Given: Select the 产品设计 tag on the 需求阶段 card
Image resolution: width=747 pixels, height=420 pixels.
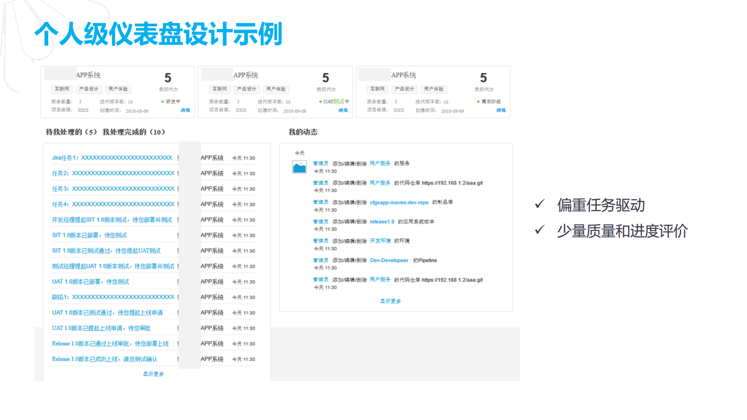Looking at the screenshot, I should pos(404,89).
